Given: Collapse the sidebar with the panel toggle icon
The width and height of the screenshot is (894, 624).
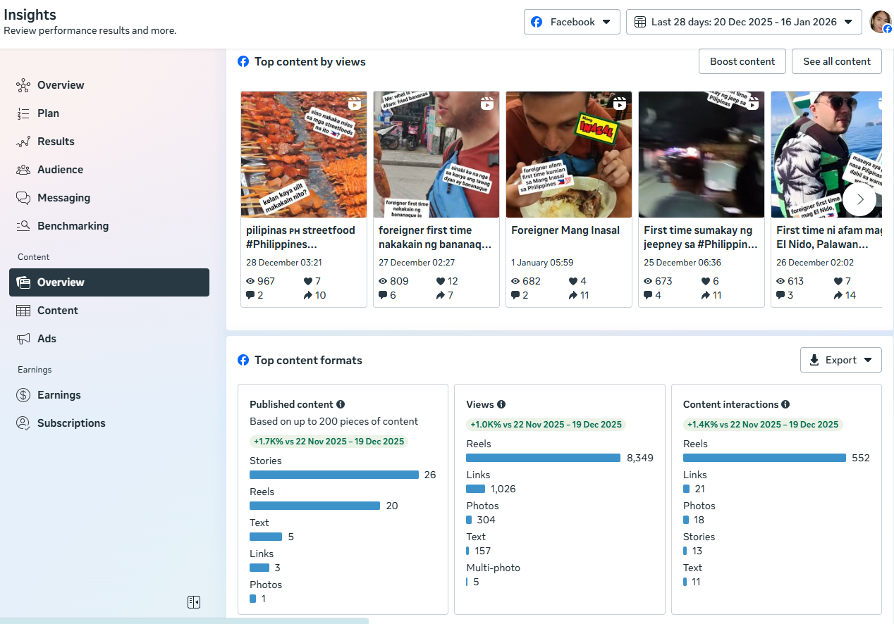Looking at the screenshot, I should click(x=194, y=601).
